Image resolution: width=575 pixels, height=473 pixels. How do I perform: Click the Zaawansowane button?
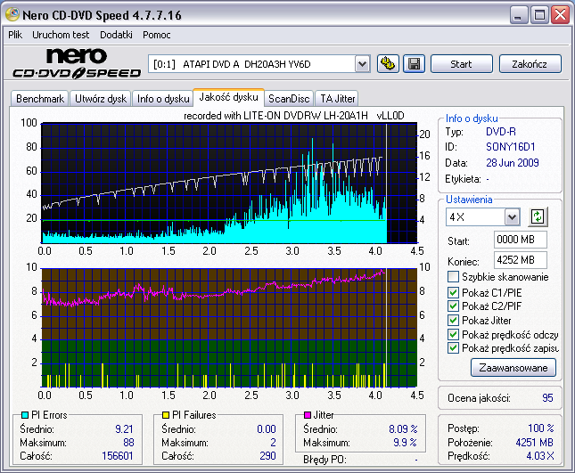(513, 367)
